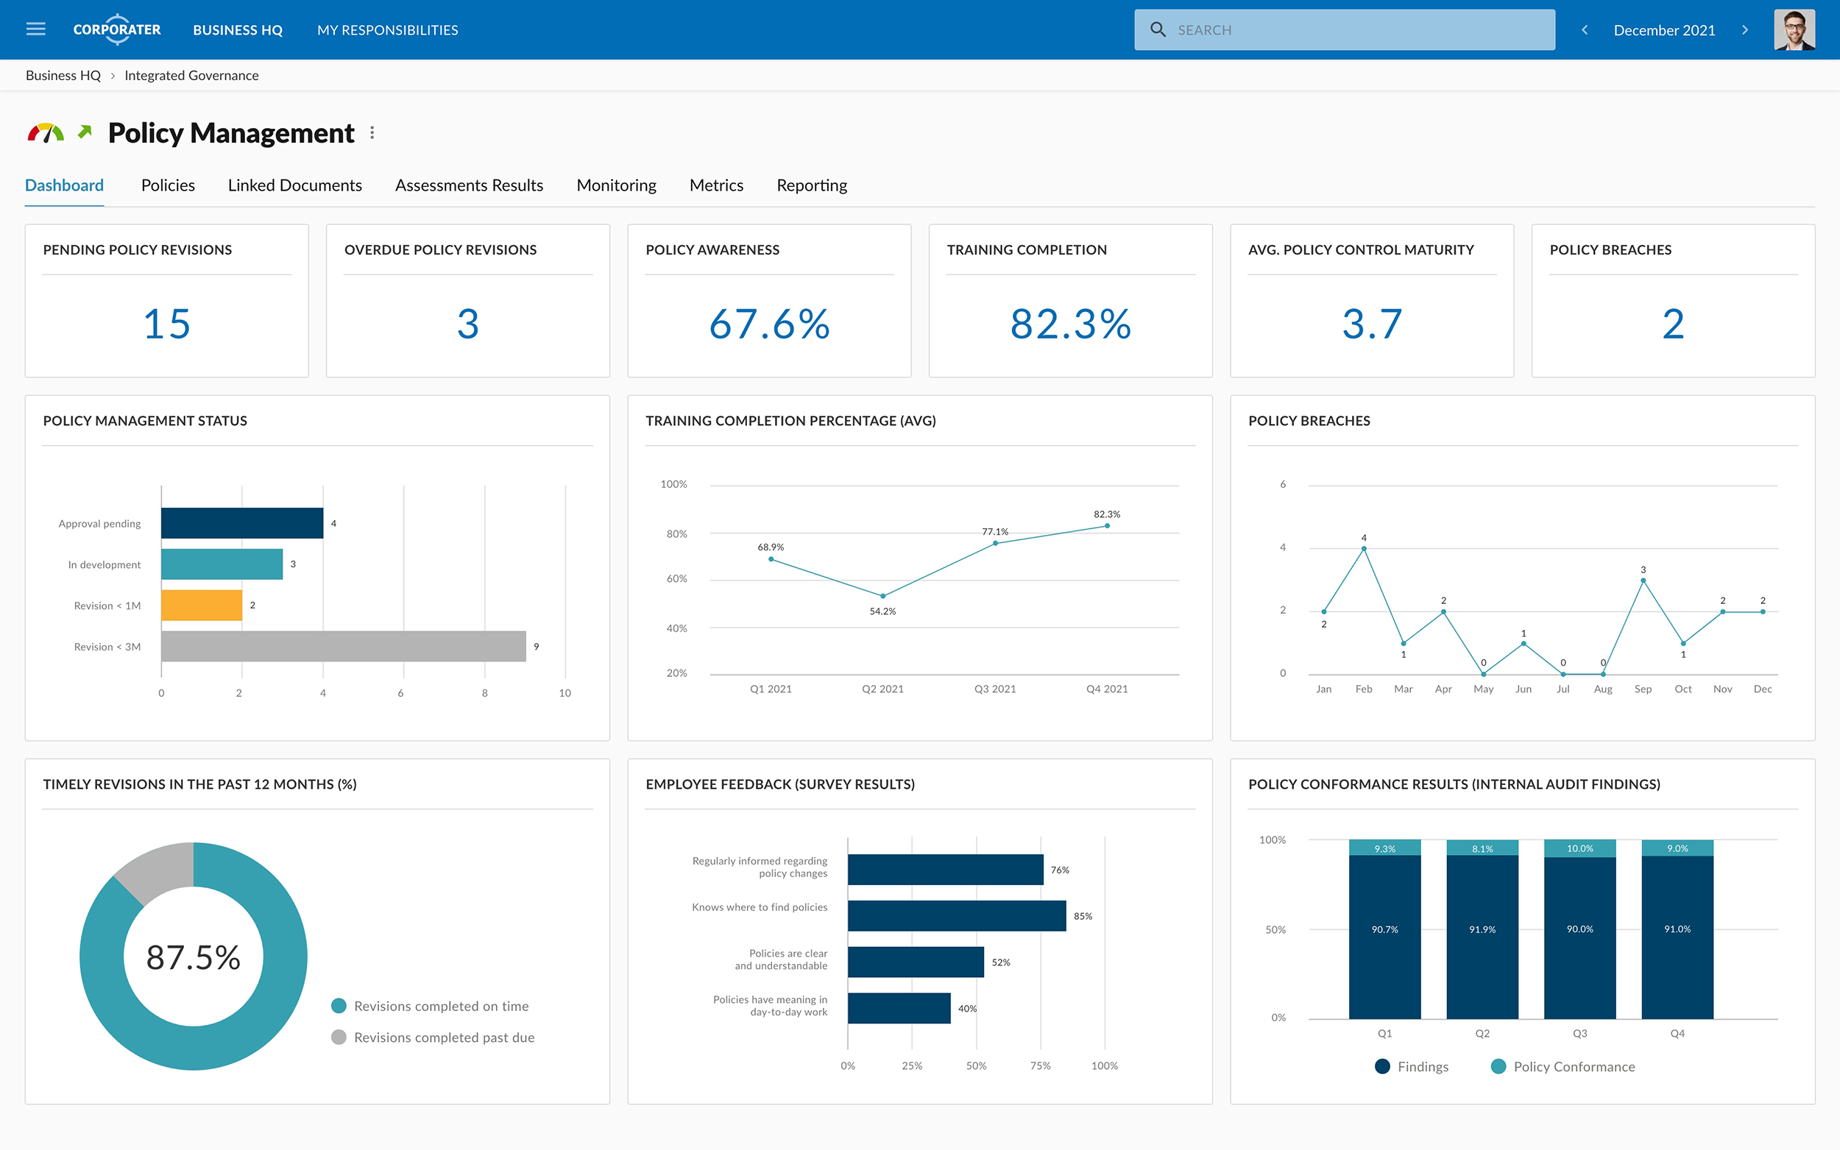Click the Approval pending bar
This screenshot has width=1840, height=1150.
tap(242, 523)
